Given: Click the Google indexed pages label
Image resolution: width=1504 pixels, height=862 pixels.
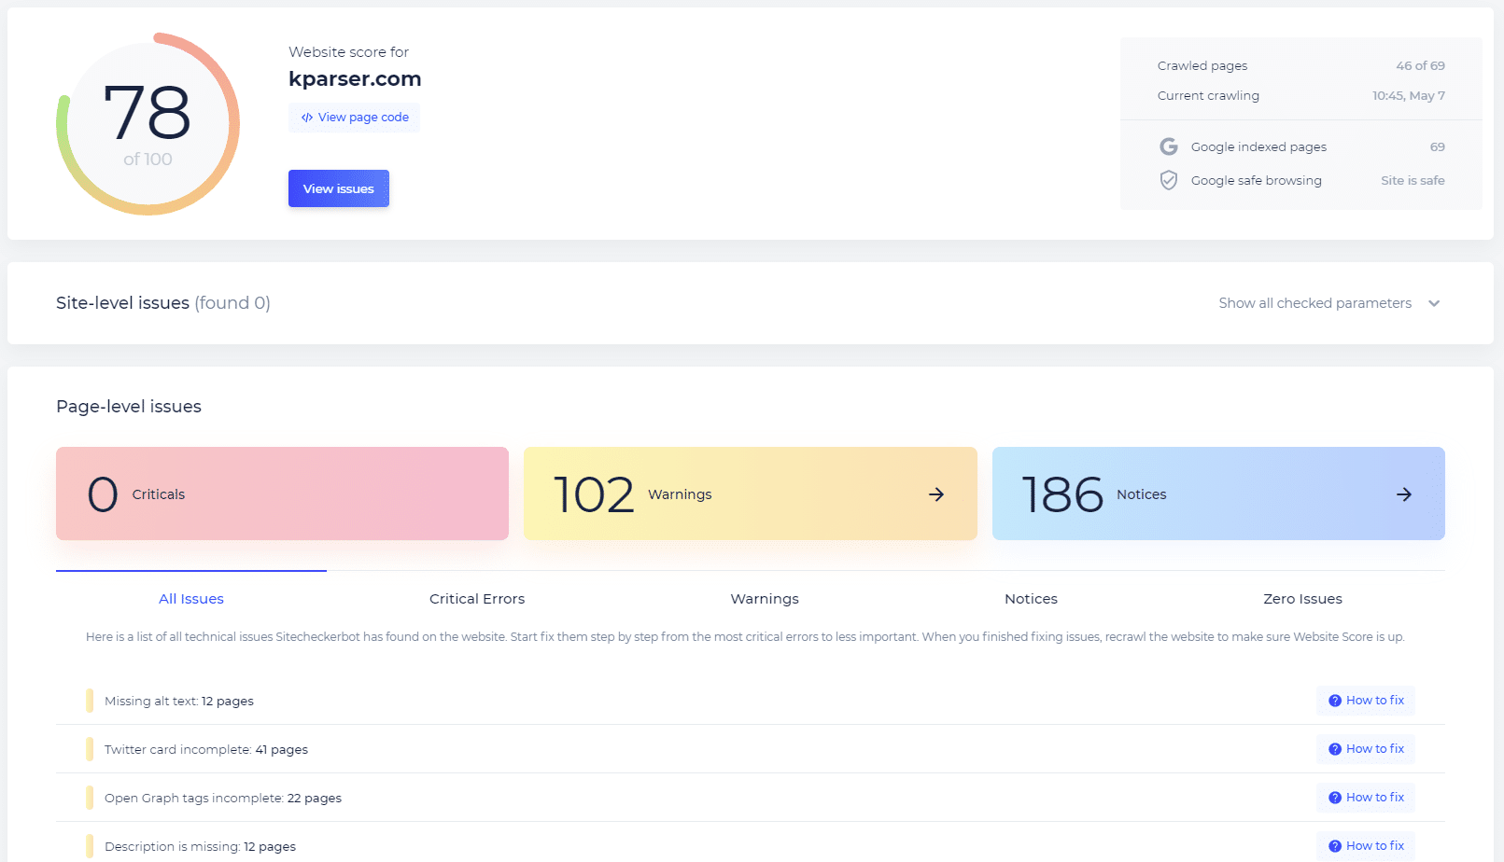Looking at the screenshot, I should [x=1258, y=147].
